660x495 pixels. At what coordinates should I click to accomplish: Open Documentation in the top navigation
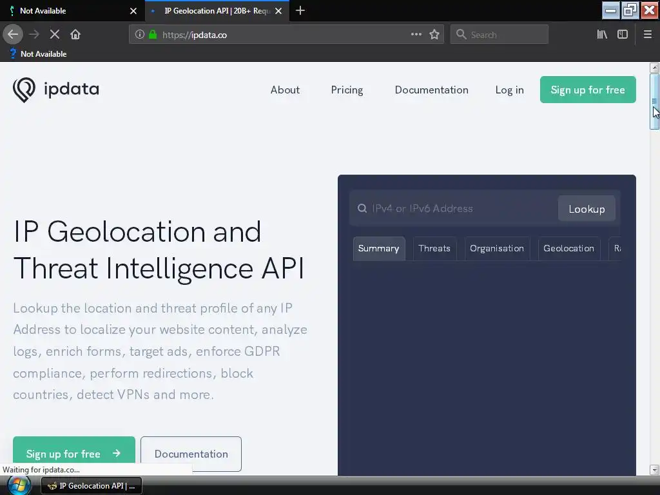coord(431,90)
